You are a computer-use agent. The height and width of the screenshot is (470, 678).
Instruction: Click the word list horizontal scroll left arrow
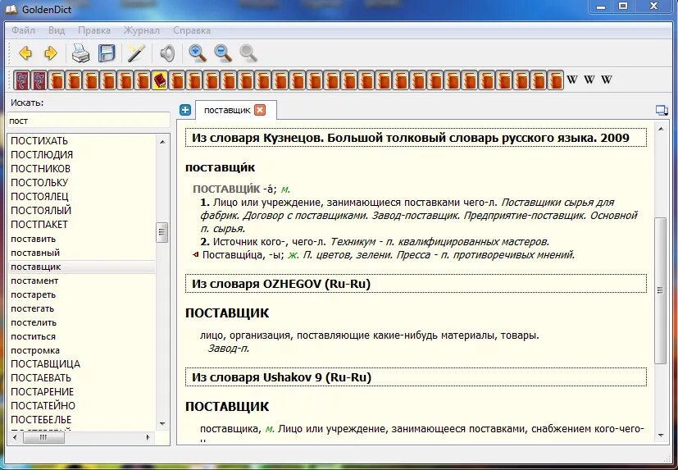tap(15, 437)
